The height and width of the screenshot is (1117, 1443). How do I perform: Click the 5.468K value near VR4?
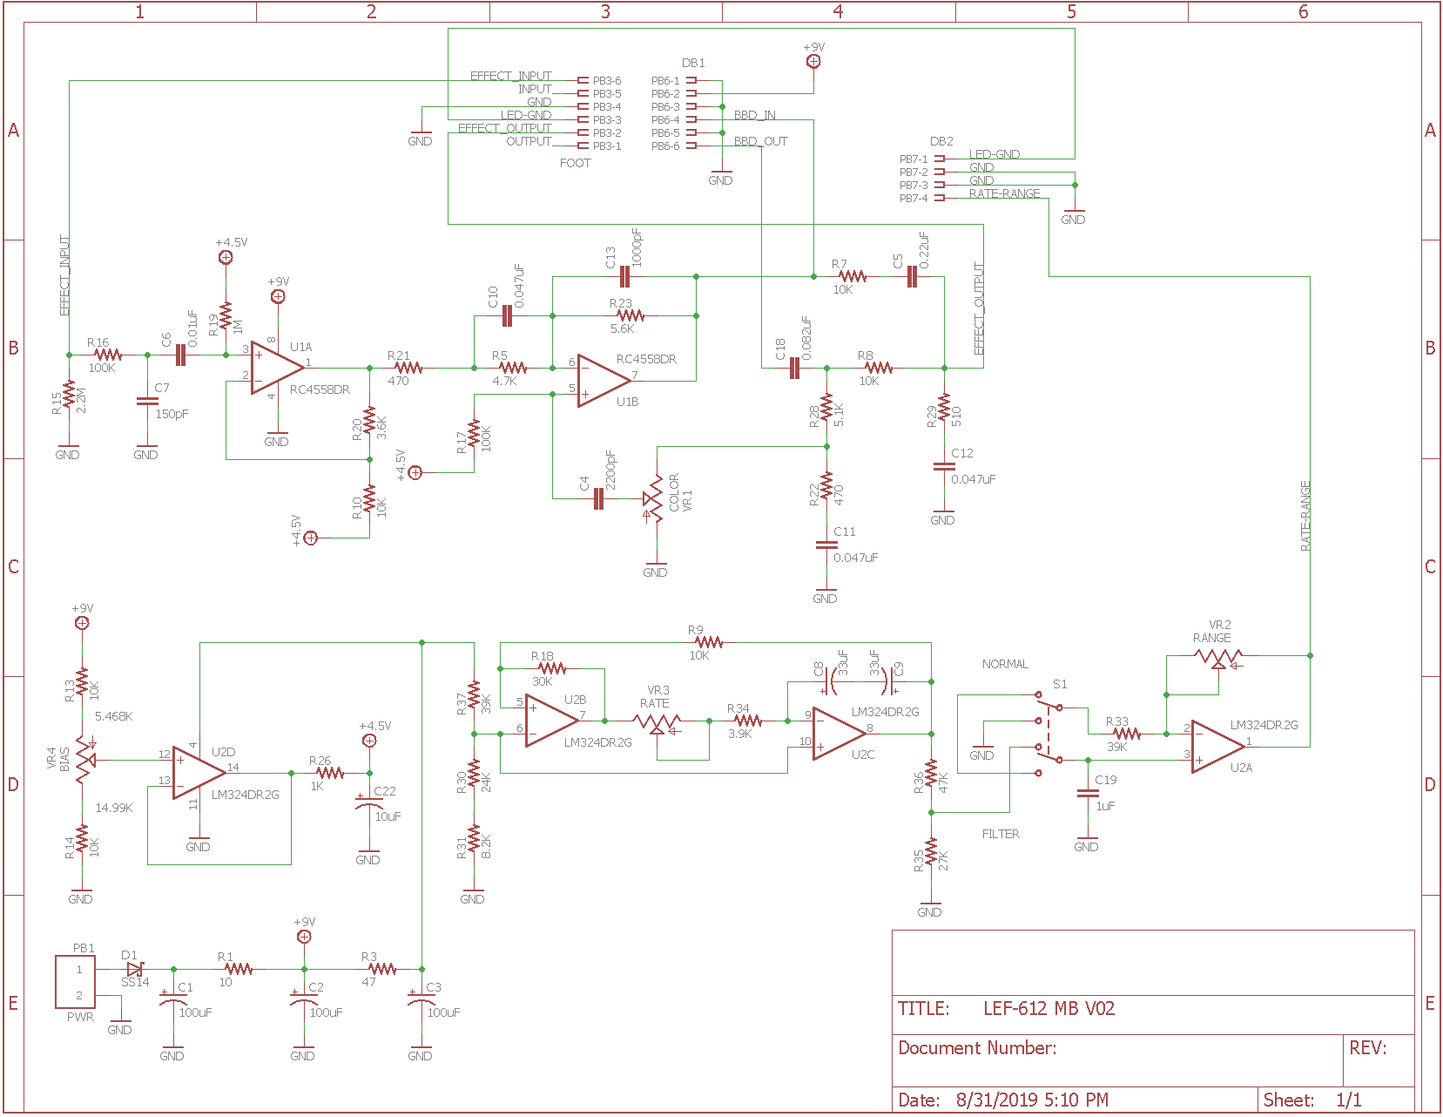point(113,716)
